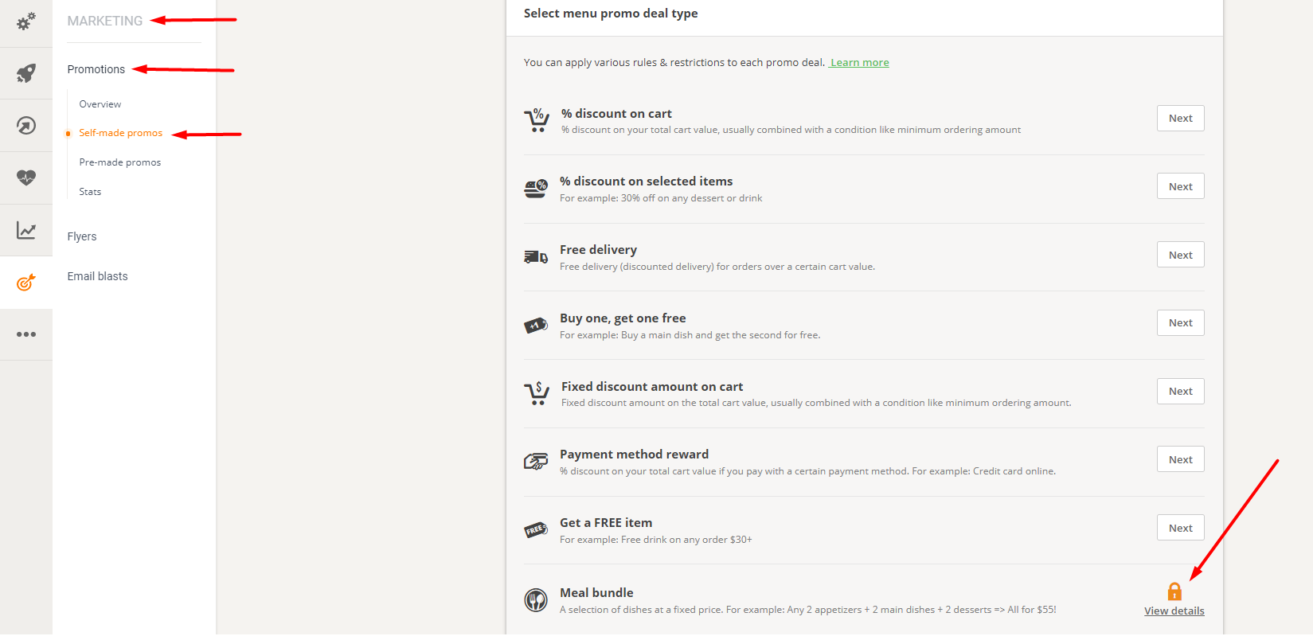The height and width of the screenshot is (640, 1313).
Task: Open the line chart reports icon
Action: [26, 230]
